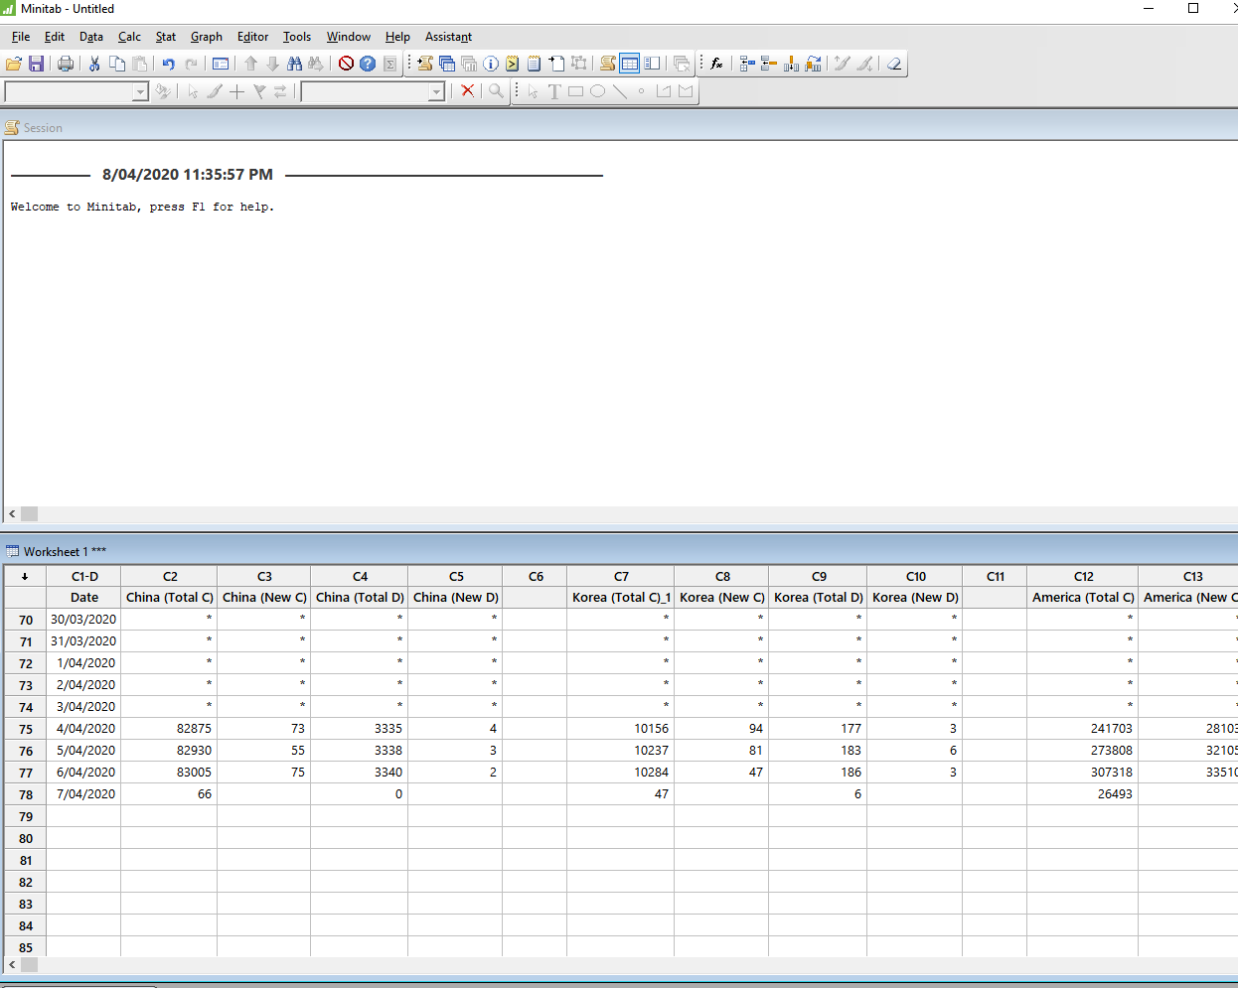1238x988 pixels.
Task: Select column header C2
Action: pos(170,576)
